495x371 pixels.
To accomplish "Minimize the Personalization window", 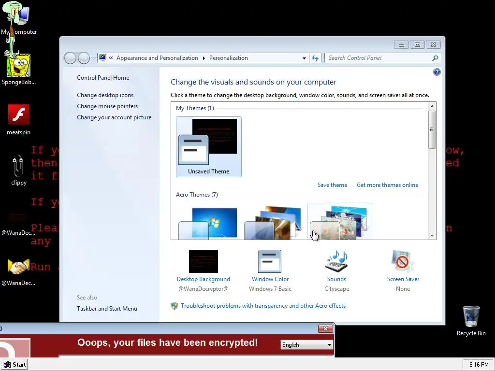I will pos(401,45).
